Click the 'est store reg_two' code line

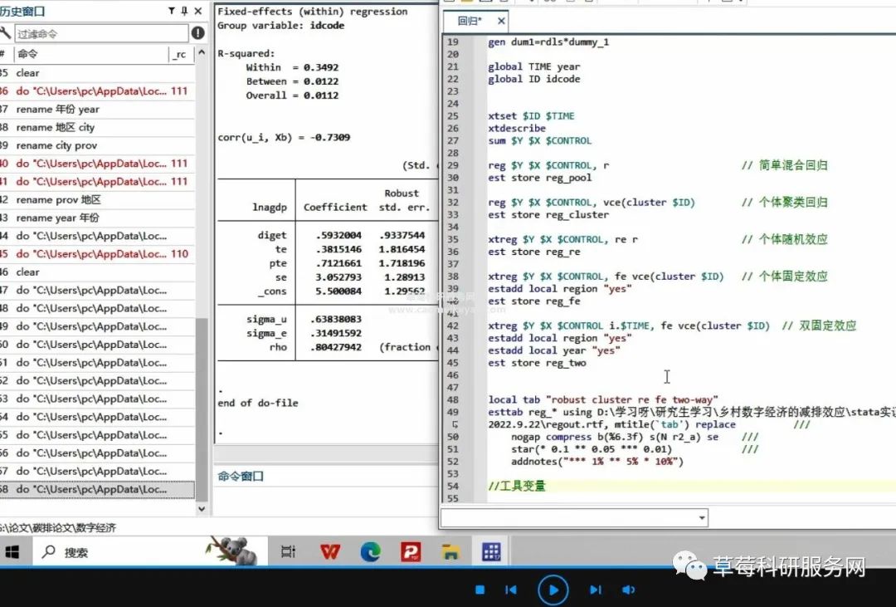(537, 363)
